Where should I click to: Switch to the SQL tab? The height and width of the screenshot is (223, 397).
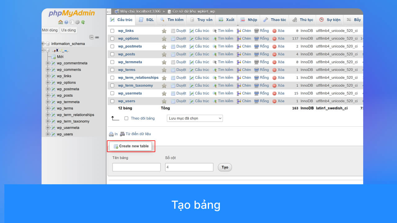[x=146, y=20]
